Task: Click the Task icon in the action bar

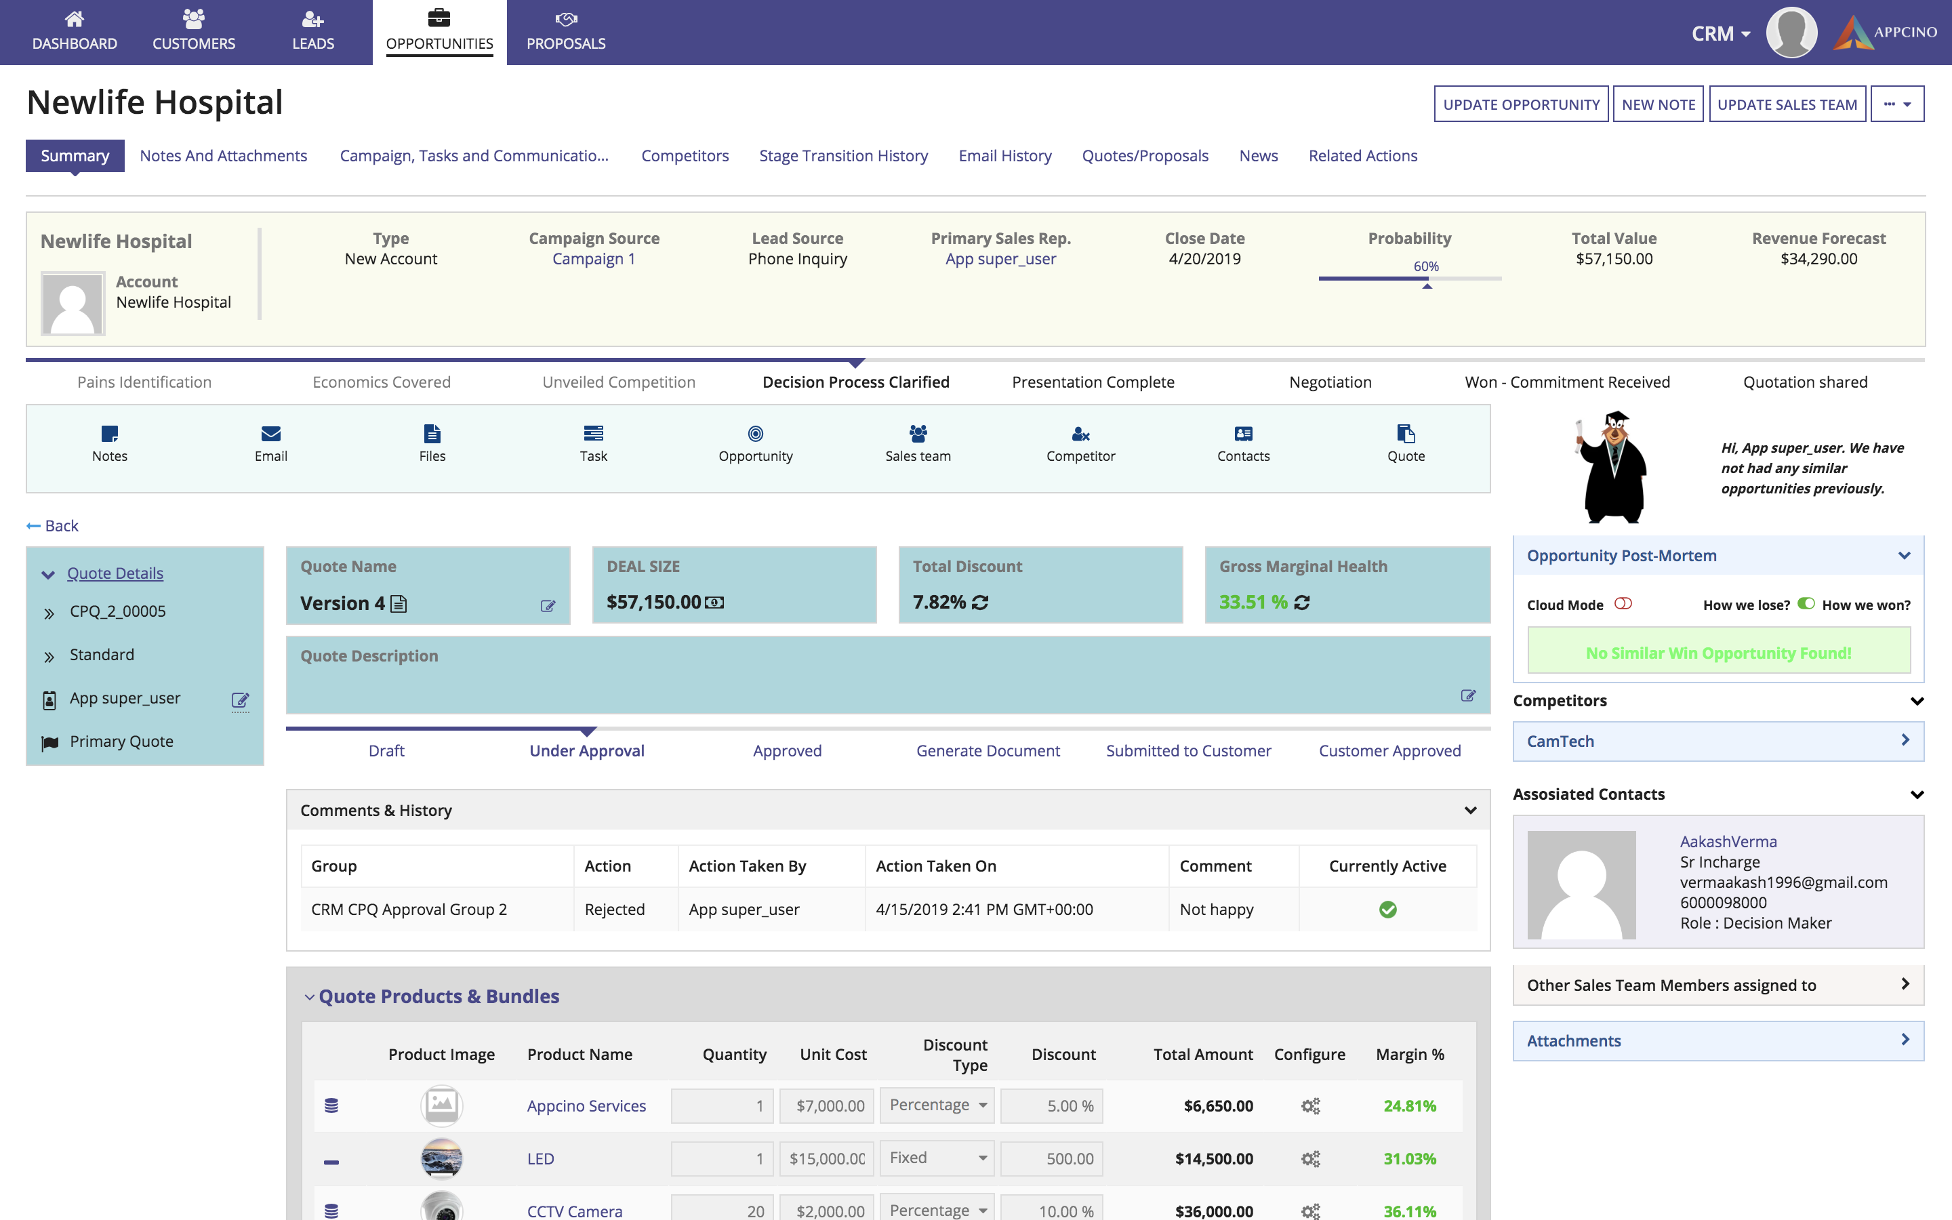Action: [593, 434]
